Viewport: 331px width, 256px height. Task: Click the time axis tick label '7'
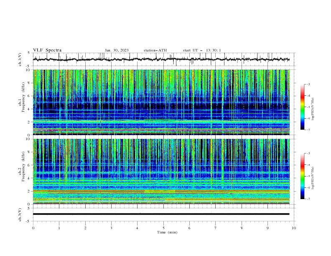pyautogui.click(x=216, y=228)
